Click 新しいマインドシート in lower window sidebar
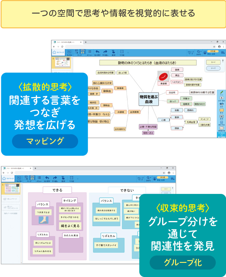226x277 pixels. click(x=11, y=207)
